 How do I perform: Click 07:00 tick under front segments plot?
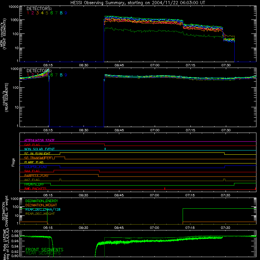[x=155, y=65]
